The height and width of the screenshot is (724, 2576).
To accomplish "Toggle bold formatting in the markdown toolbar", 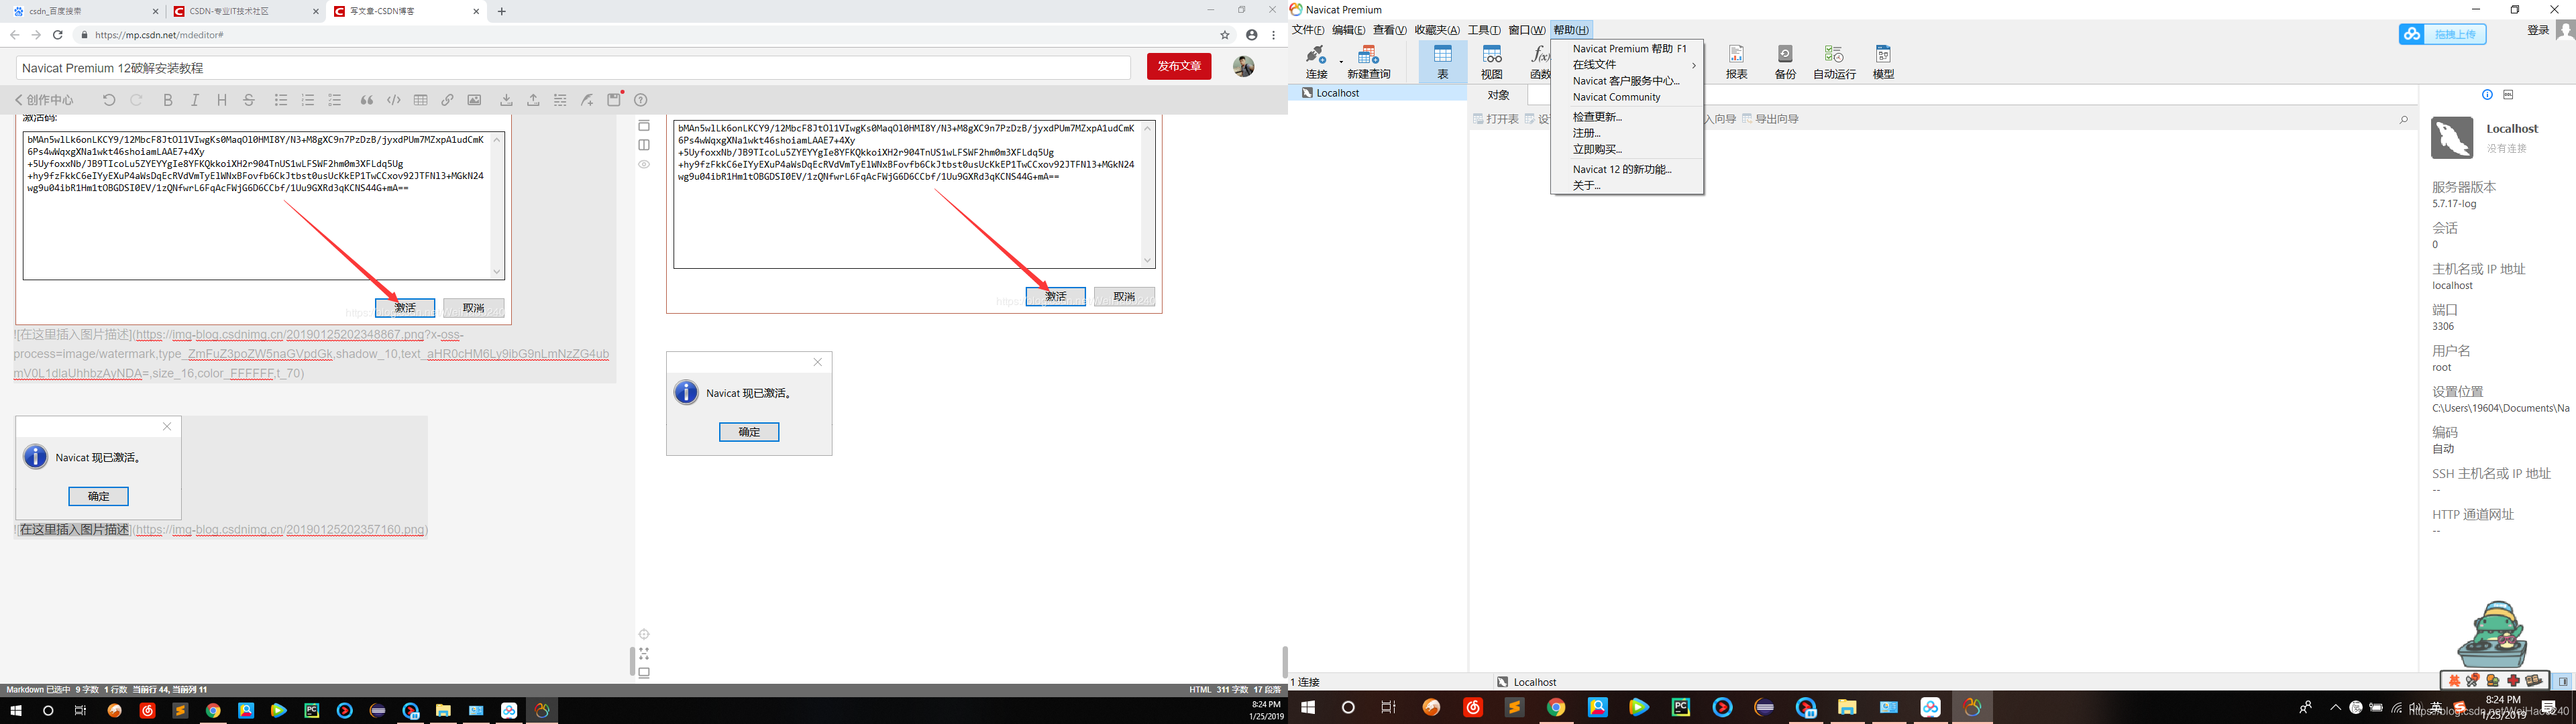I will point(168,100).
